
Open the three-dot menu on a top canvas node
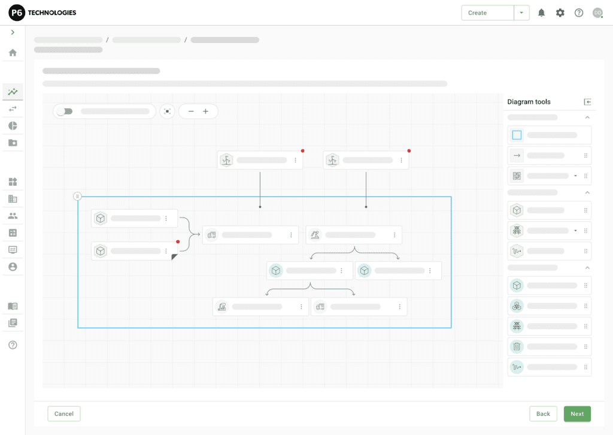click(295, 160)
